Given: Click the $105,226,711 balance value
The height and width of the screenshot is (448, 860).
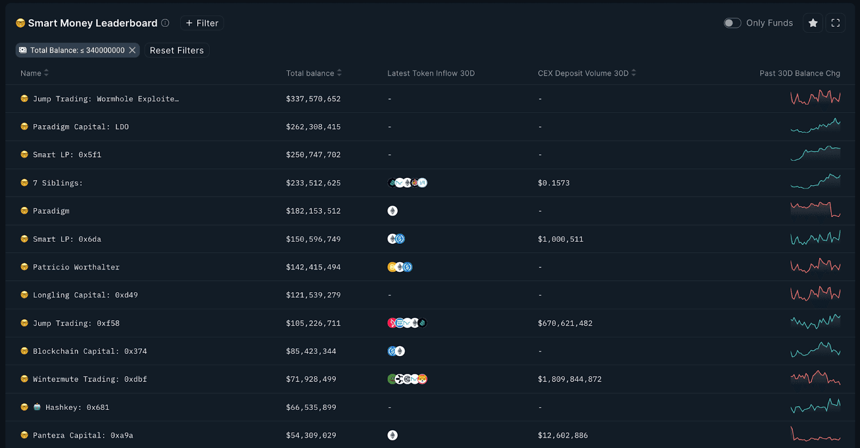Looking at the screenshot, I should [x=313, y=323].
